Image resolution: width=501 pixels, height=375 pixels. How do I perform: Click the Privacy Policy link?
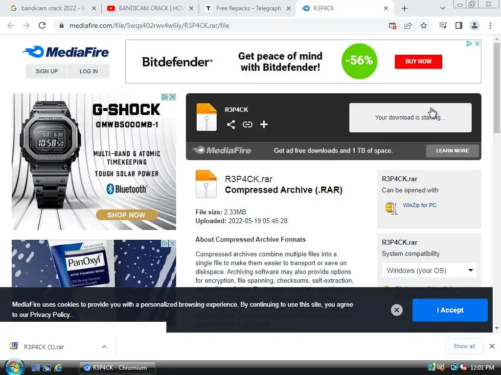(x=50, y=315)
